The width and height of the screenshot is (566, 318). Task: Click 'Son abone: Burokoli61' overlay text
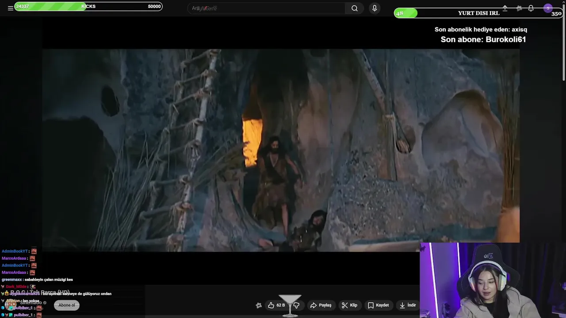pyautogui.click(x=483, y=39)
